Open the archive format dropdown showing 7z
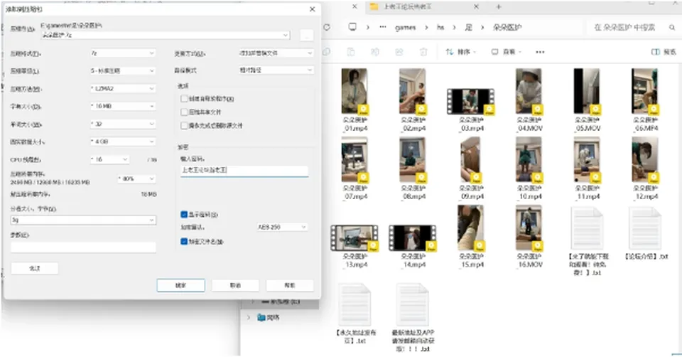 (x=123, y=53)
